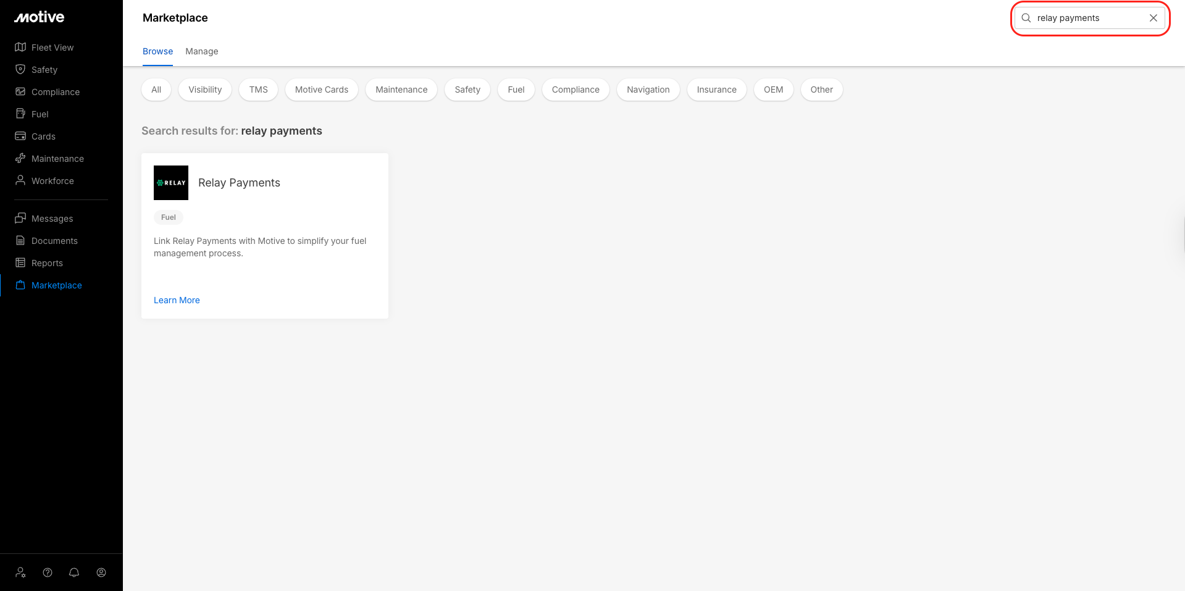Choose the Fuel filter chip in category row
Screen dimensions: 1185x591
[516, 90]
